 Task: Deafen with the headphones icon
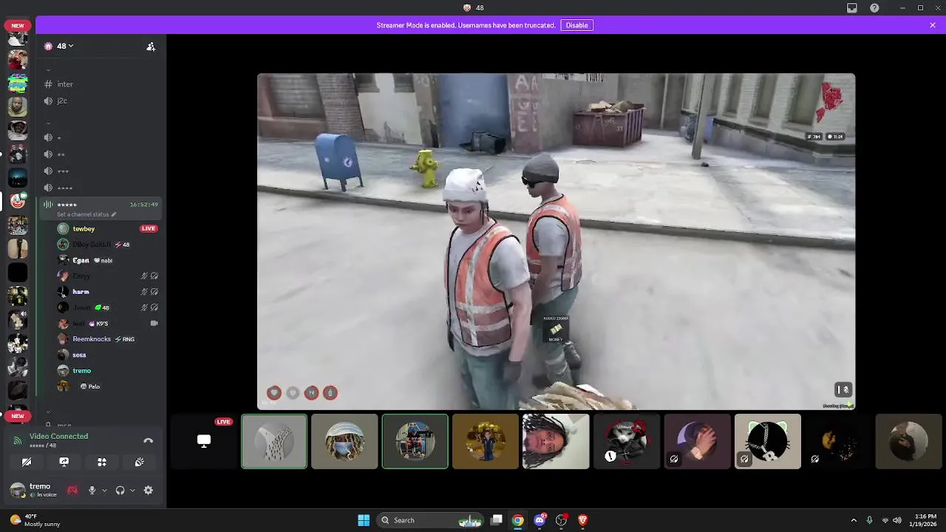point(120,490)
